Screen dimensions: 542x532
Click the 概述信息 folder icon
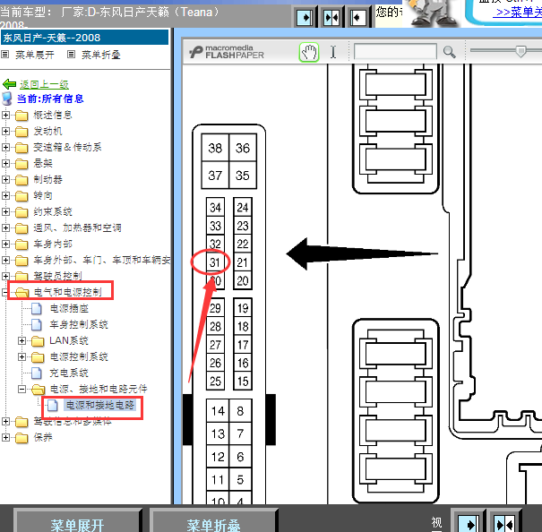[x=22, y=116]
